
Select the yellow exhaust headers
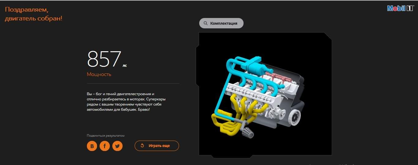pos(236,114)
